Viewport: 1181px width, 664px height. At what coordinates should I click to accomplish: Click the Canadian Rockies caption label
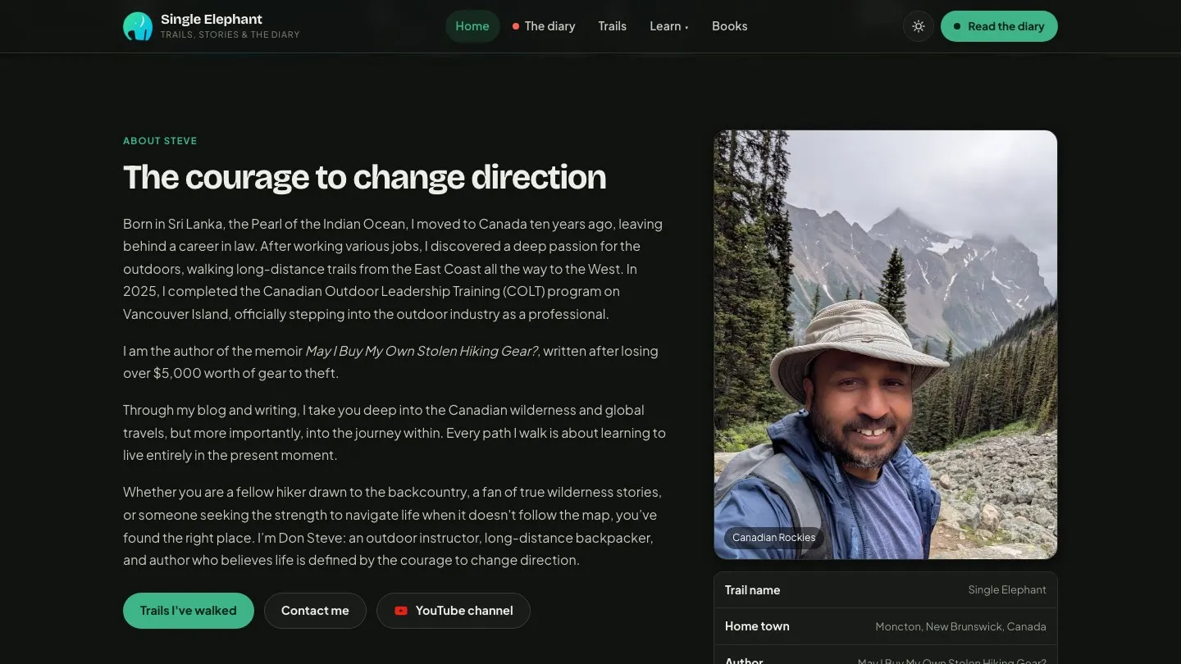coord(773,538)
